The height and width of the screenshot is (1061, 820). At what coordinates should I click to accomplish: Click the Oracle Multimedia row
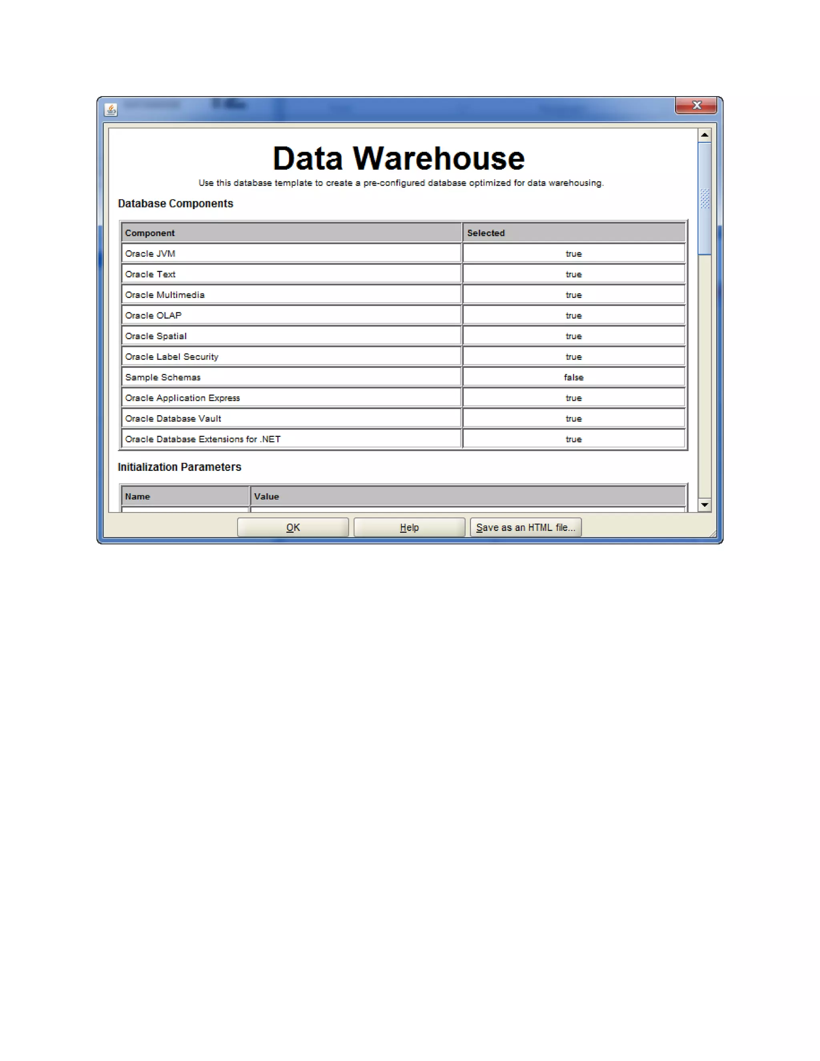pos(291,295)
